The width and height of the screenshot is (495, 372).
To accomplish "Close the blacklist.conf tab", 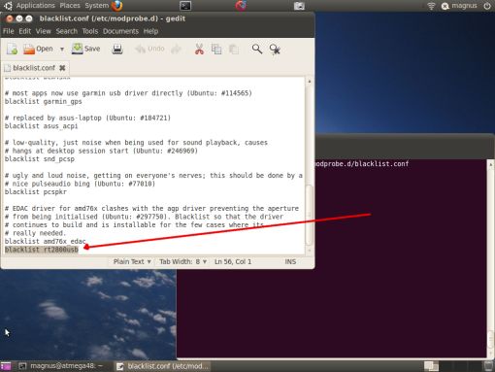I will click(x=62, y=68).
